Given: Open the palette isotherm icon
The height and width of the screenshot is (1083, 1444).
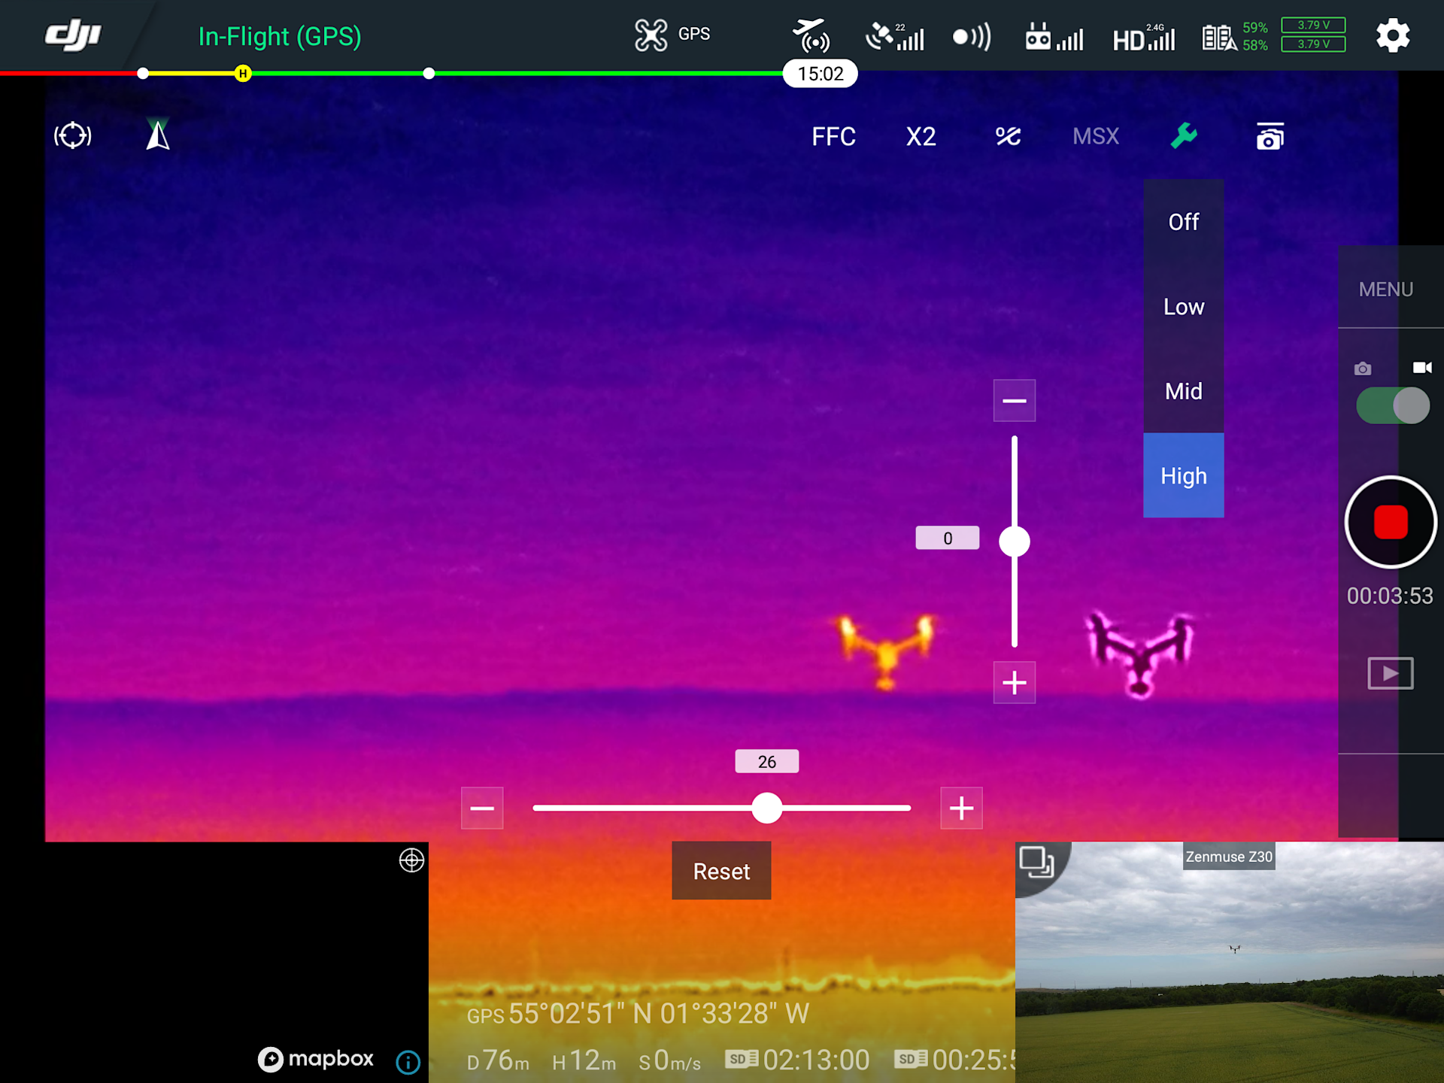Looking at the screenshot, I should tap(1008, 136).
